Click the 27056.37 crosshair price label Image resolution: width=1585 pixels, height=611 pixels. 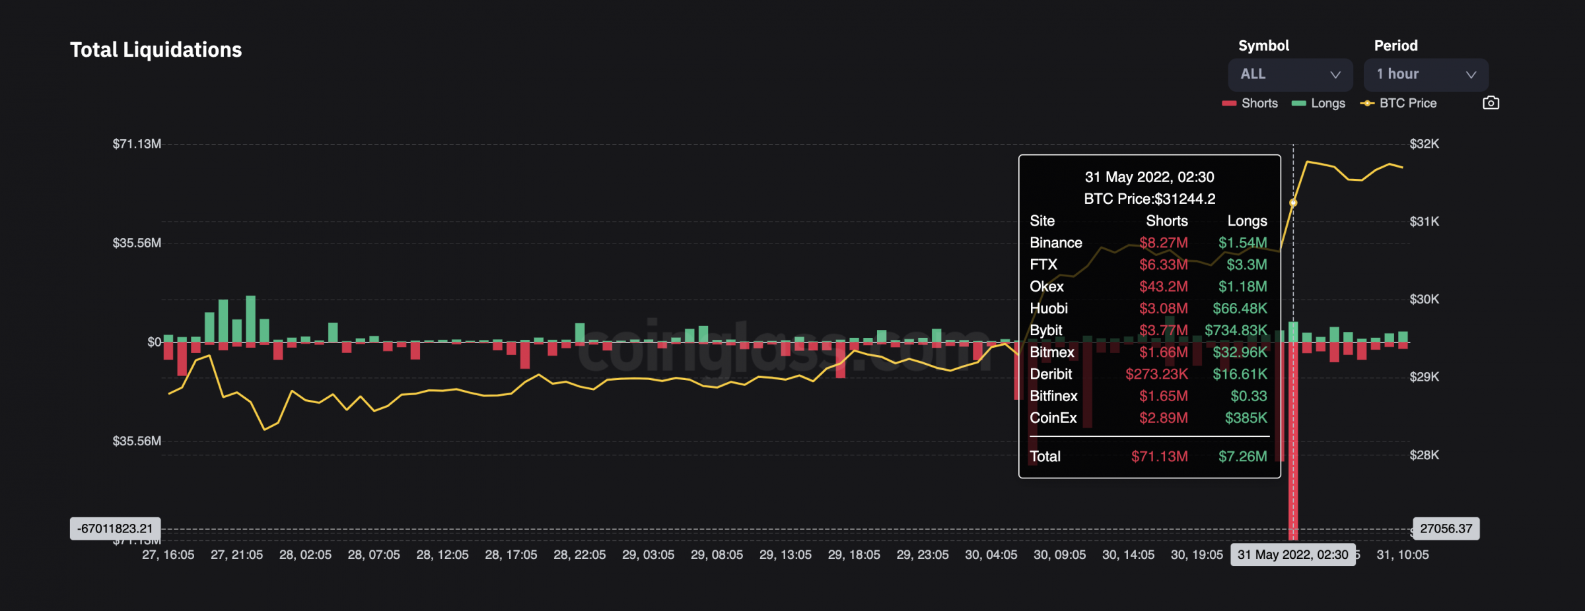(1446, 529)
